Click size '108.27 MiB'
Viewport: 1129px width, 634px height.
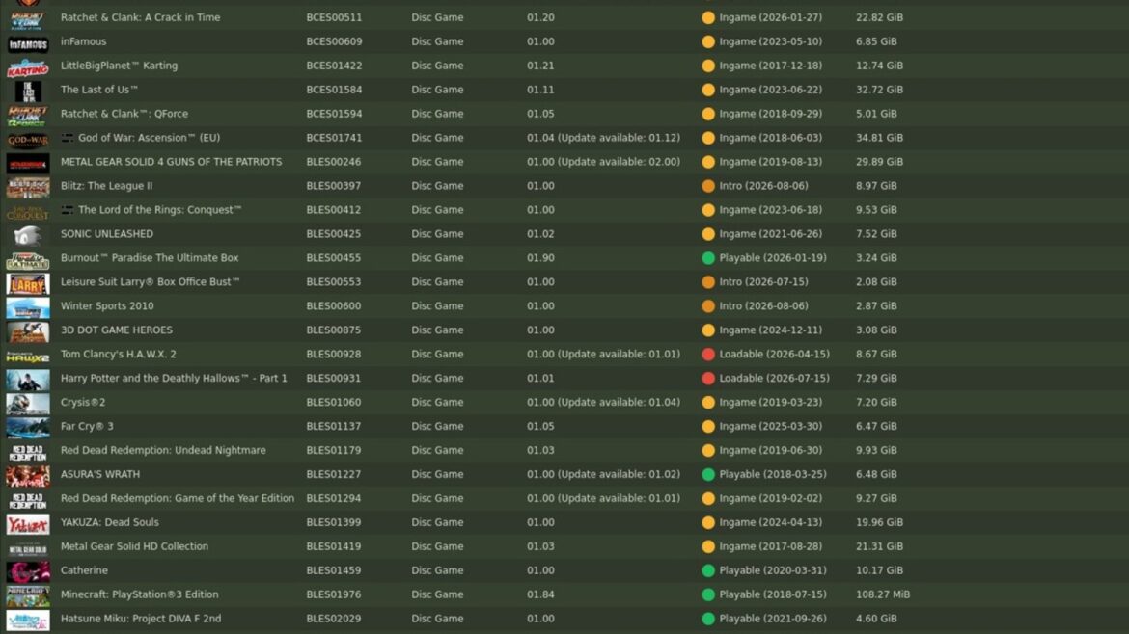[883, 594]
